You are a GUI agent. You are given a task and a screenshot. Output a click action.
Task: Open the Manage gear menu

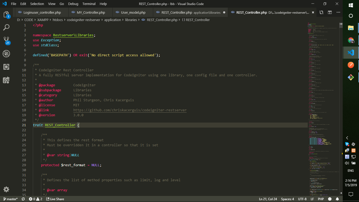coord(6,189)
